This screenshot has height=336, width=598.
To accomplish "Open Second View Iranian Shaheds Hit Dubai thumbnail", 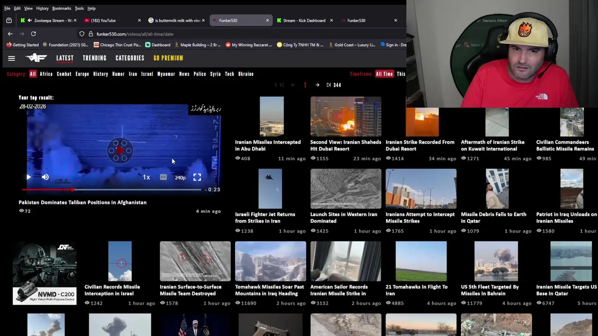I will point(346,117).
